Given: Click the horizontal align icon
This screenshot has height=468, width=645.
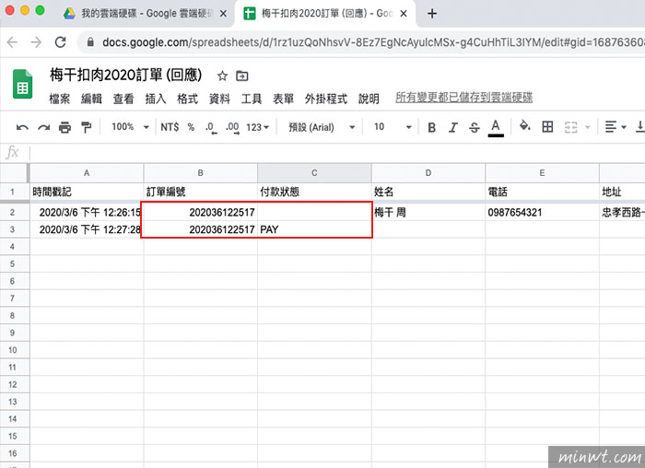Looking at the screenshot, I should point(610,126).
